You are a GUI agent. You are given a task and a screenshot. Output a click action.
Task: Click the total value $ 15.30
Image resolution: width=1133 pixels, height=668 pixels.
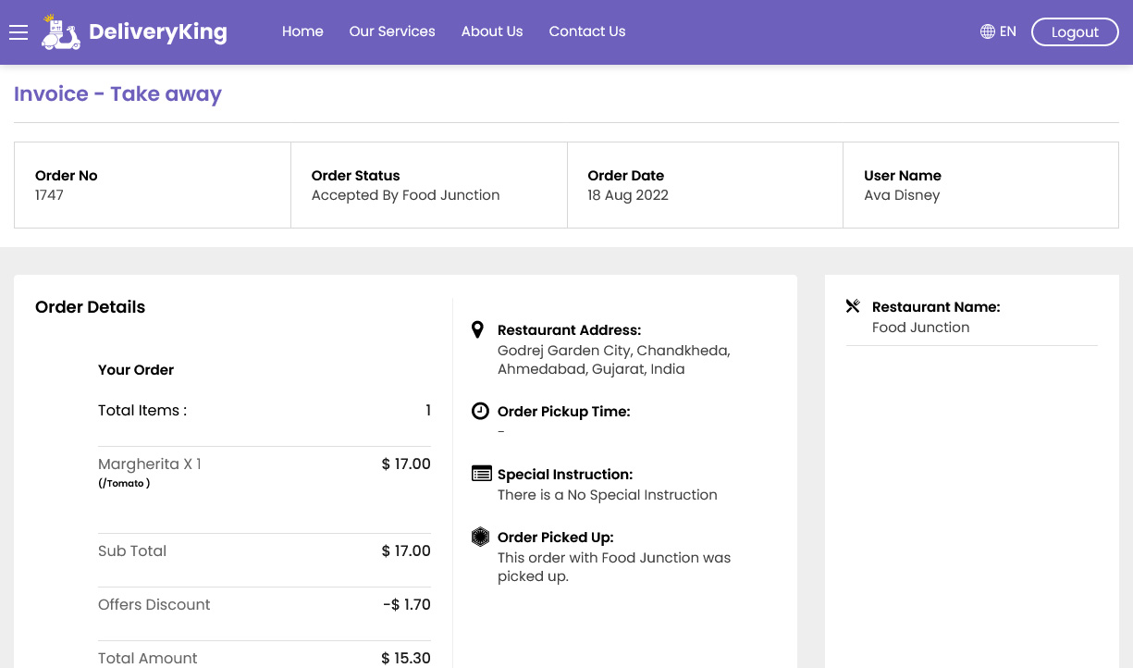406,659
